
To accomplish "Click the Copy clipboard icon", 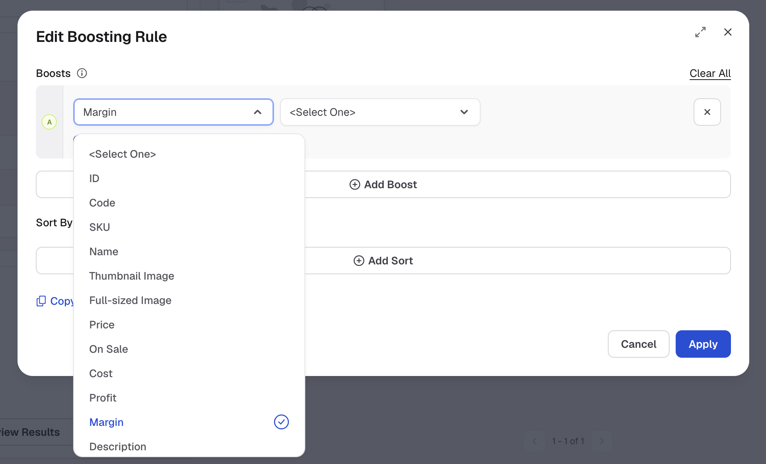I will pos(41,301).
